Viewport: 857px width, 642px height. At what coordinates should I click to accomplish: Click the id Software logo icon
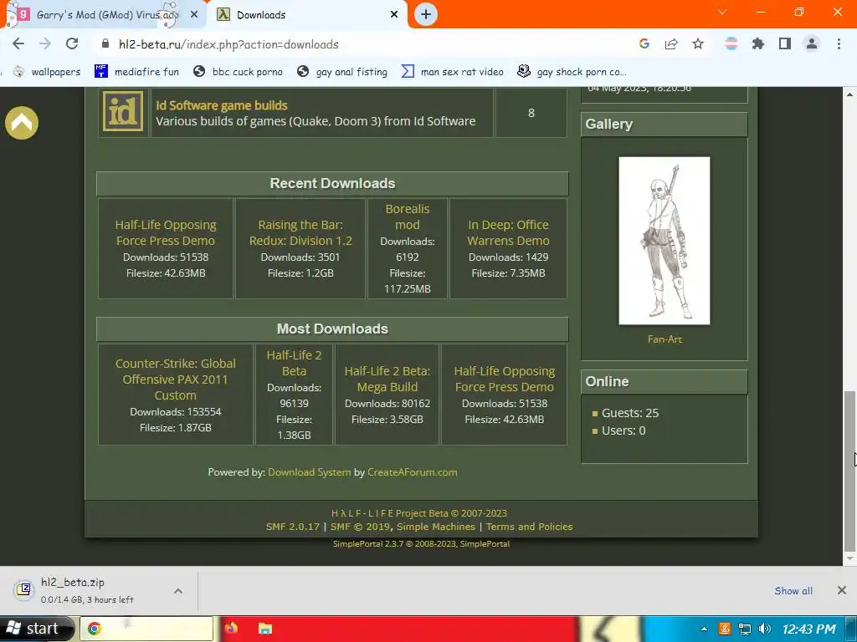pos(123,112)
